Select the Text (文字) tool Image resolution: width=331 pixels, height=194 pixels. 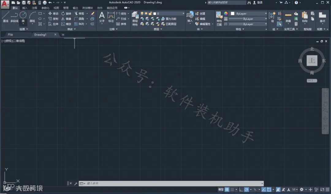pyautogui.click(x=102, y=17)
